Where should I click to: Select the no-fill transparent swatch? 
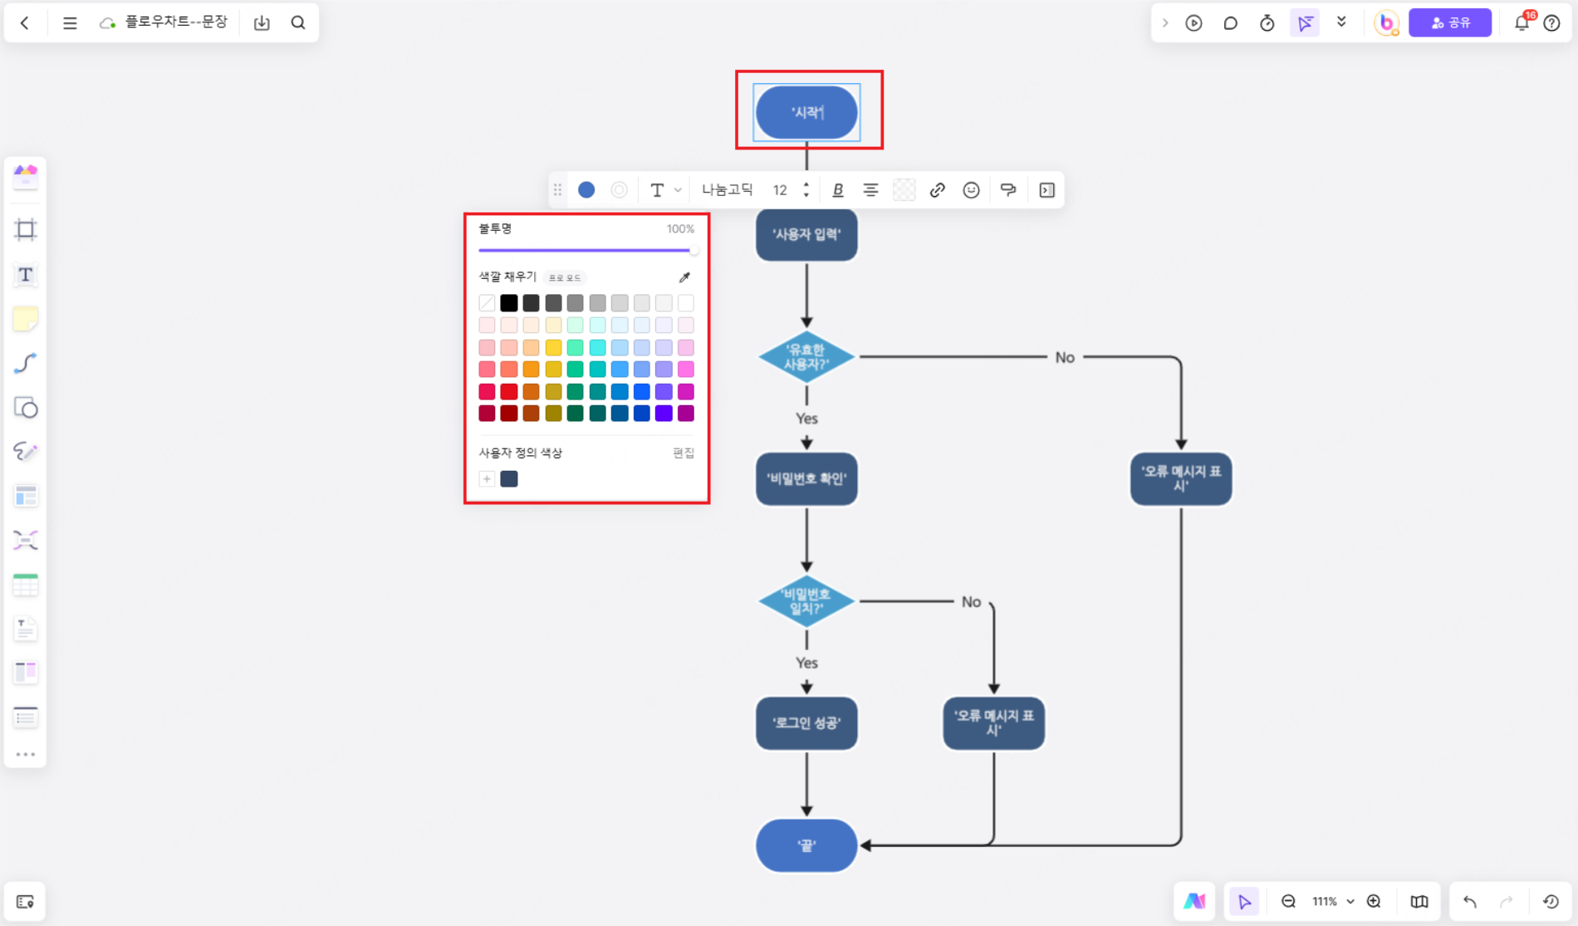(x=487, y=303)
